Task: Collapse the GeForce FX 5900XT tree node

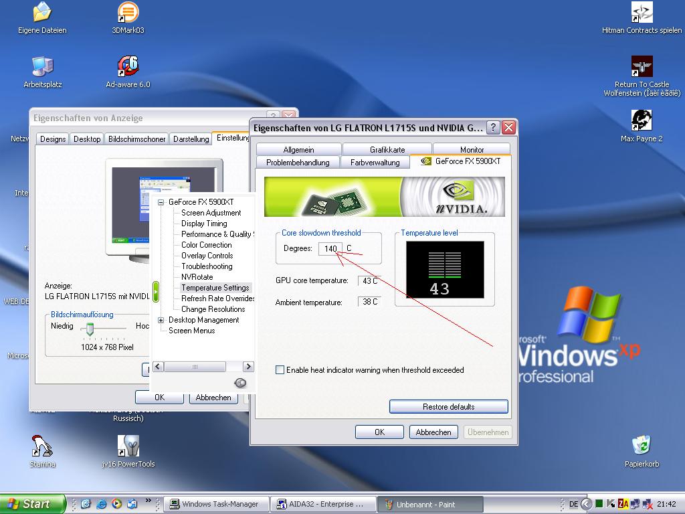Action: [x=161, y=202]
